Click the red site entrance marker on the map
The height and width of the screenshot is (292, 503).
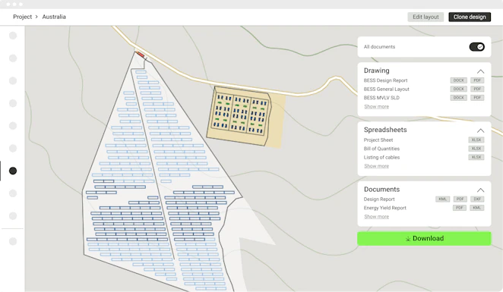pyautogui.click(x=140, y=54)
